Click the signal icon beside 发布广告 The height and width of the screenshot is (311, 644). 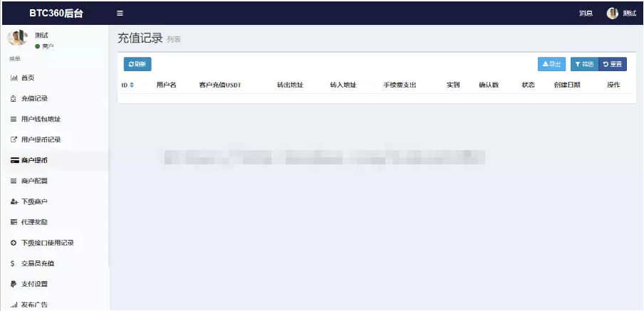14,305
